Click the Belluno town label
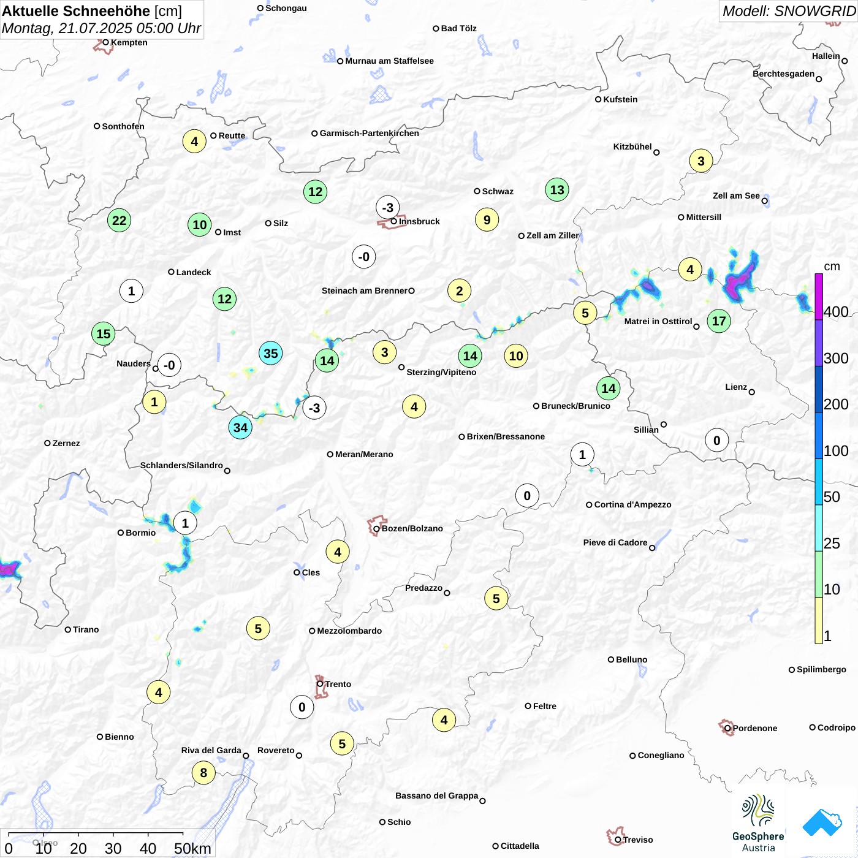Image resolution: width=858 pixels, height=858 pixels. pyautogui.click(x=631, y=659)
